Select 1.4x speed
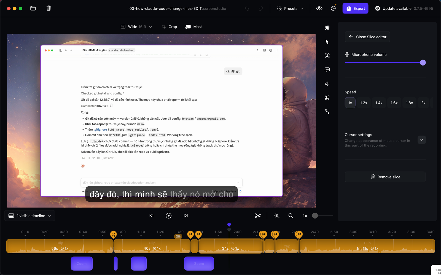 coord(379,103)
